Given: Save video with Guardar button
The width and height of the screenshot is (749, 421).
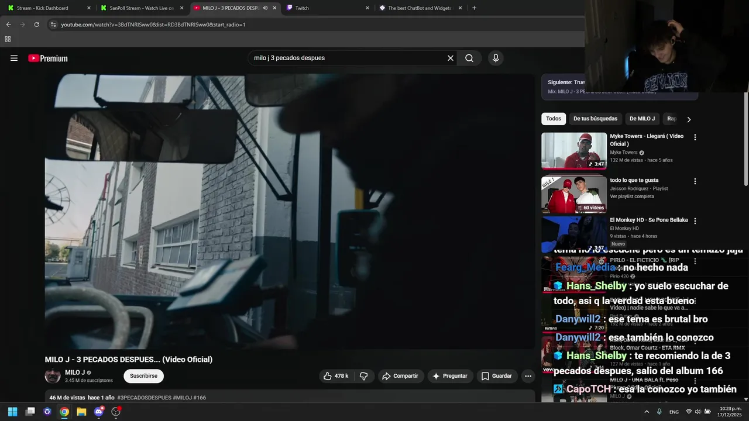Looking at the screenshot, I should click(496, 376).
